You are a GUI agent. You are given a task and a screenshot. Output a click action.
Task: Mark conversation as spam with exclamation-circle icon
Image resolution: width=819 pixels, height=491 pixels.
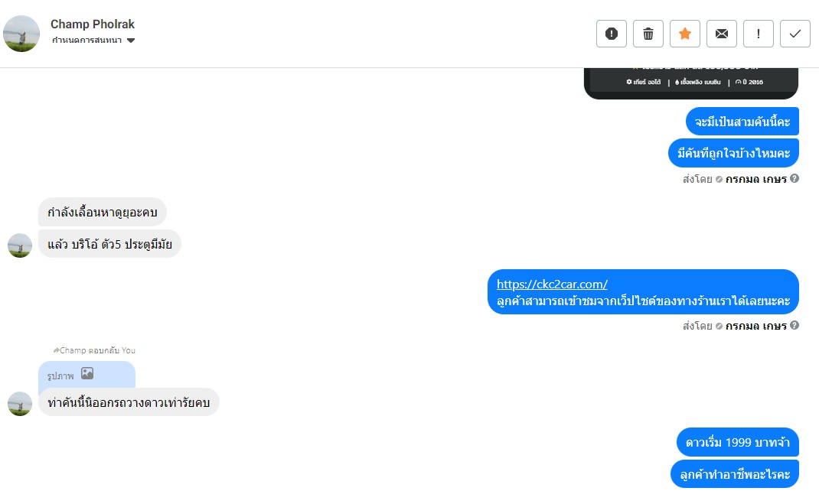(611, 34)
